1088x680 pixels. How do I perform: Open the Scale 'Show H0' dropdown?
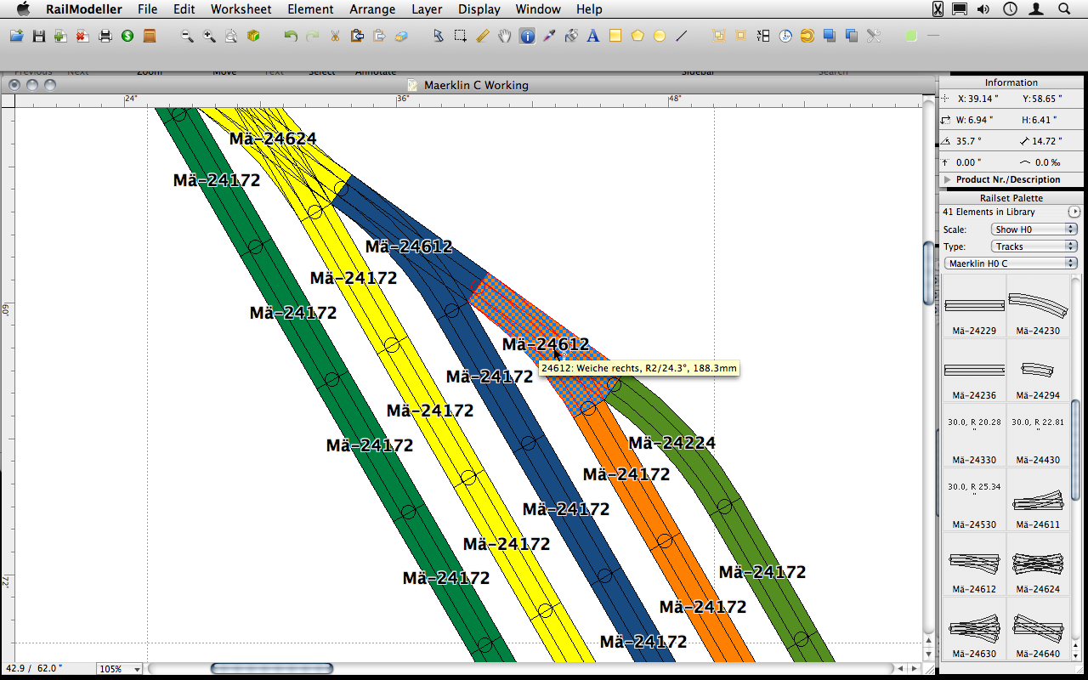click(1034, 229)
